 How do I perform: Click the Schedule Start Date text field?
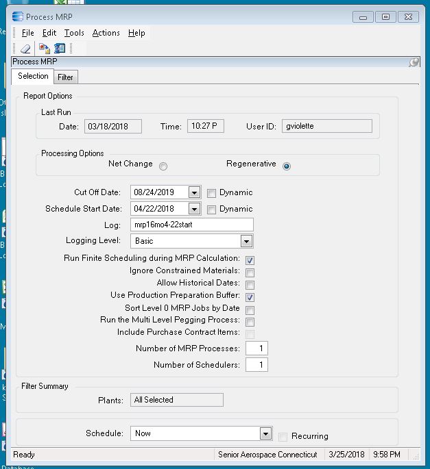click(x=160, y=208)
